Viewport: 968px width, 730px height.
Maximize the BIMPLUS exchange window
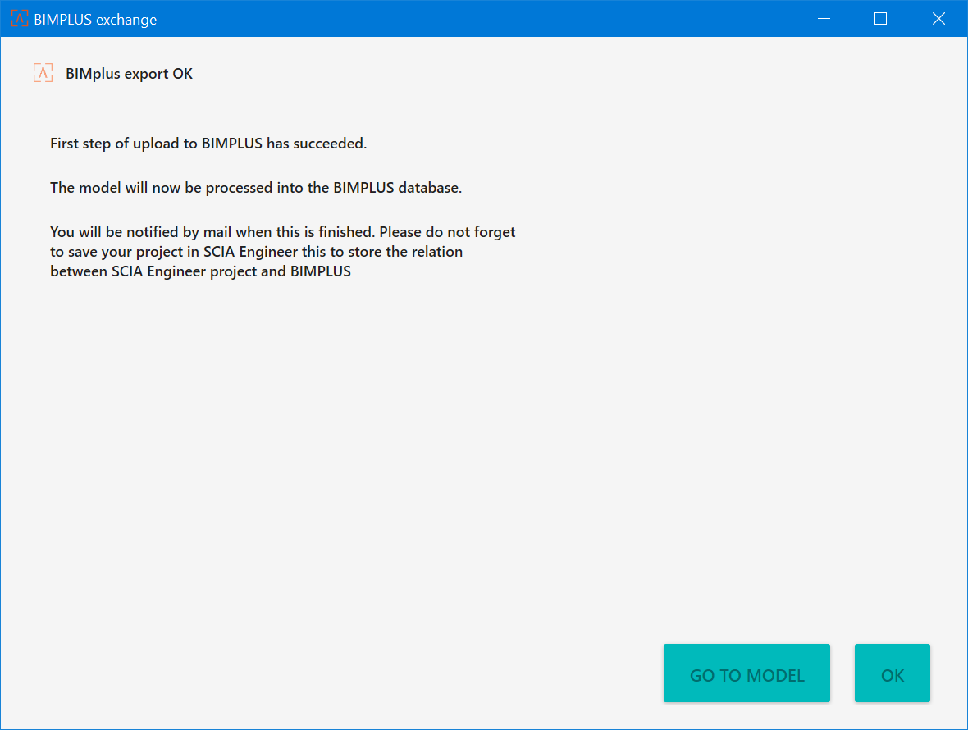880,19
